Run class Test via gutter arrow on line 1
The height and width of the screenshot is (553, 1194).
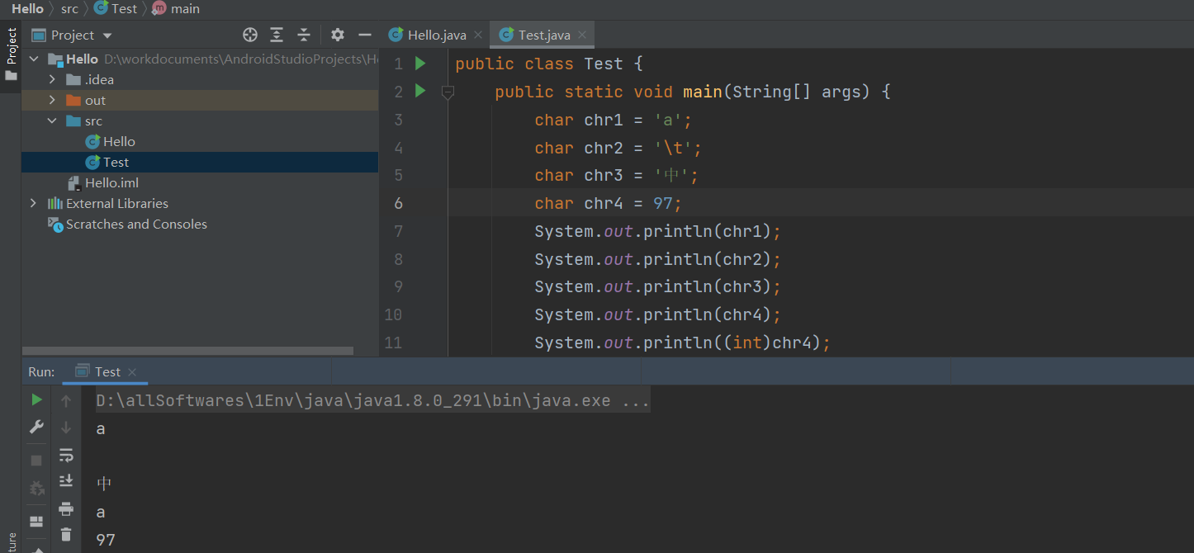tap(419, 64)
